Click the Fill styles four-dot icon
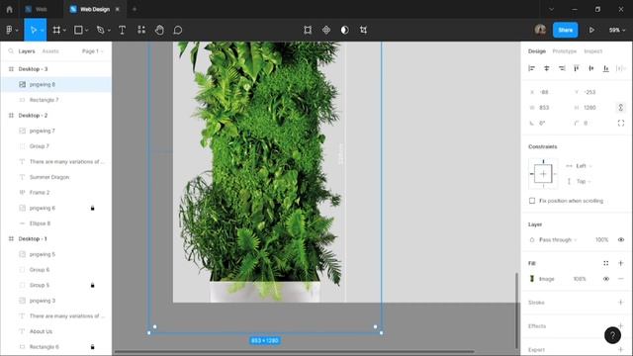Image resolution: width=633 pixels, height=356 pixels. [606, 263]
